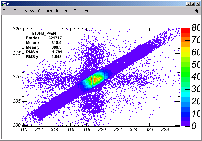Click the red band of the color palette
This screenshot has width=202, height=141.
pos(185,30)
